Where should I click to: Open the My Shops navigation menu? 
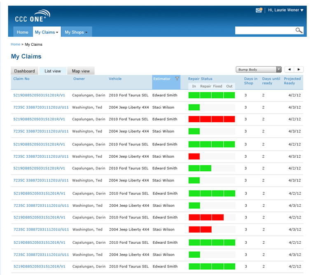click(x=77, y=32)
